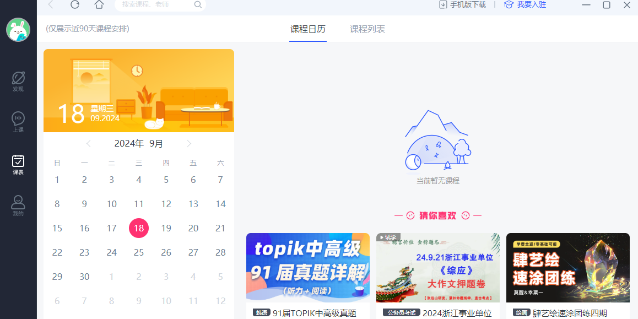Go to home via house icon
The height and width of the screenshot is (319, 638).
[99, 5]
